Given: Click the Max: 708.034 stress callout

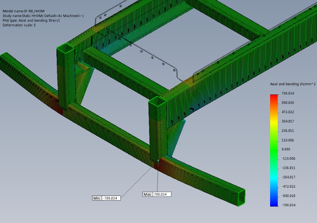Looking at the screenshot, I should click(x=157, y=194).
